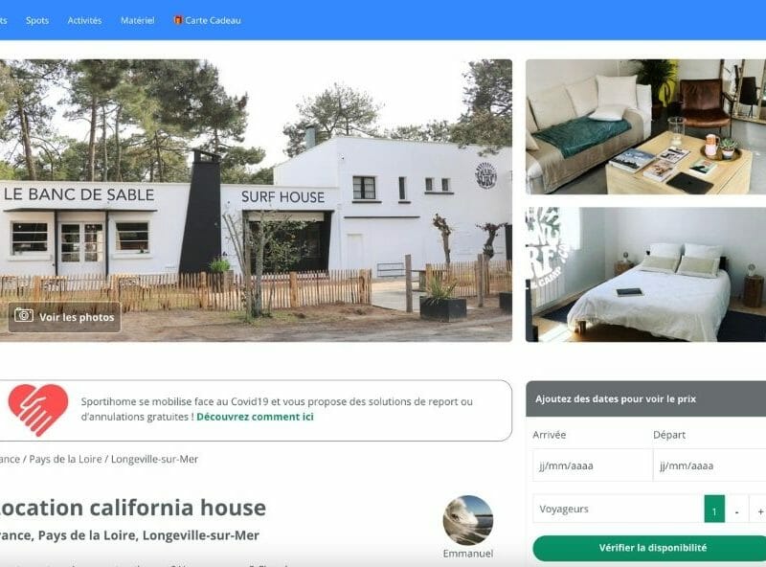
Task: Select the Départ date field
Action: pyautogui.click(x=710, y=465)
